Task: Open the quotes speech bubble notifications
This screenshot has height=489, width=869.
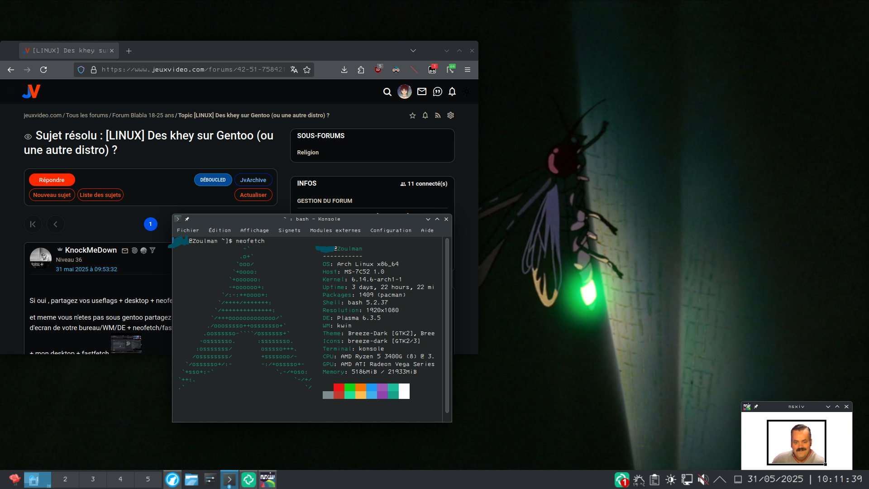Action: coord(437,92)
